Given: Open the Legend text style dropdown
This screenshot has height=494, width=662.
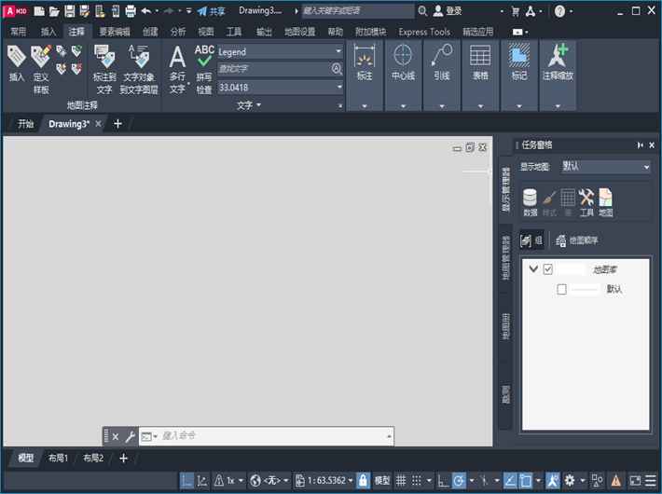Looking at the screenshot, I should (338, 51).
